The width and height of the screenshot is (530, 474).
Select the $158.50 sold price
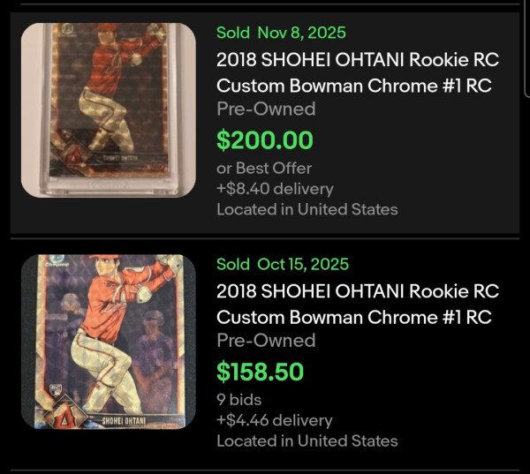(x=260, y=372)
